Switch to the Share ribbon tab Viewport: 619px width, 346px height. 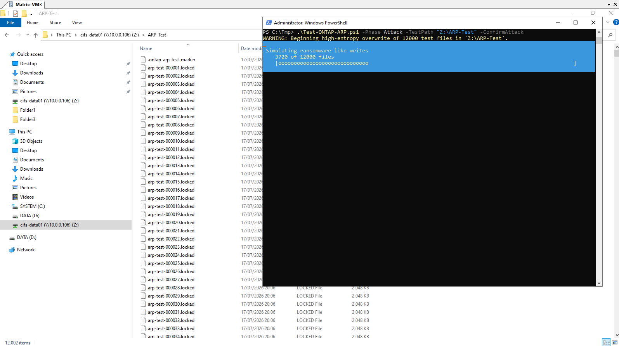[x=55, y=22]
